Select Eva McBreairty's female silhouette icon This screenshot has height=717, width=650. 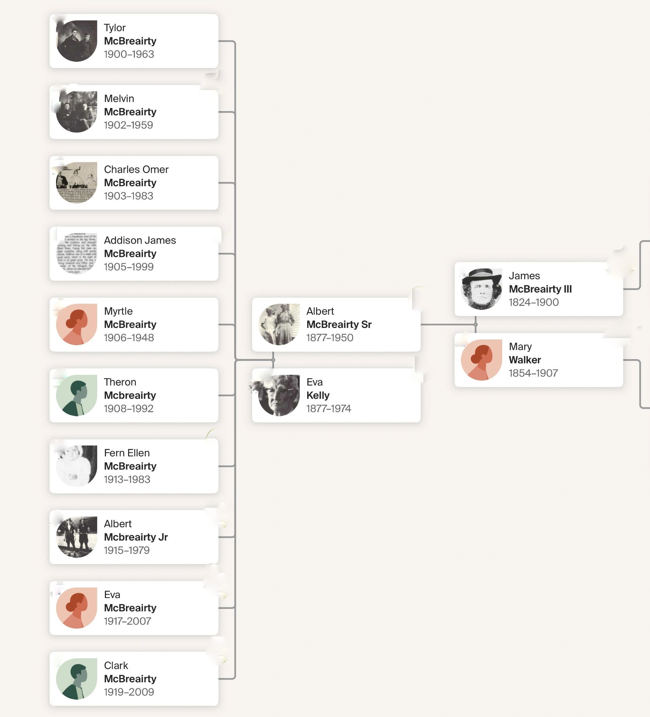click(76, 608)
